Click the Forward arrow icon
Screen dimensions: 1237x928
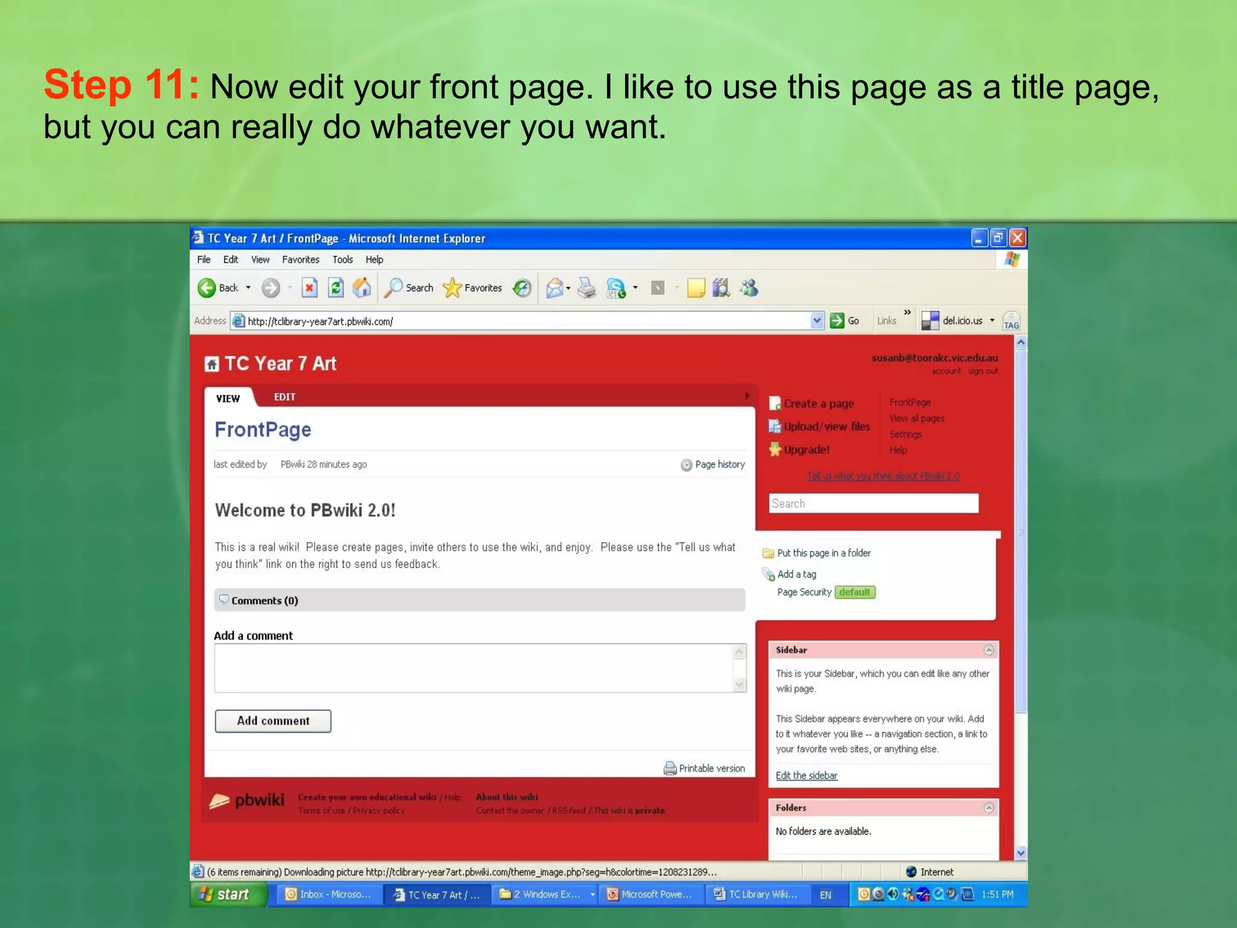coord(271,288)
